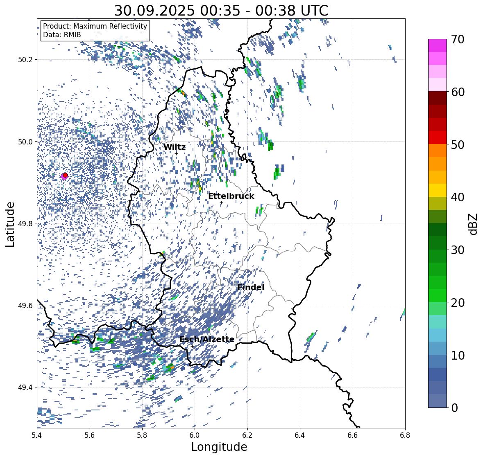Image resolution: width=483 pixels, height=457 pixels.
Task: Click the orange colorbar segment just below 50
Action: [438, 151]
